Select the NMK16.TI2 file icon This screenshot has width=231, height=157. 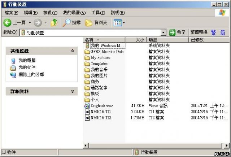point(87,118)
